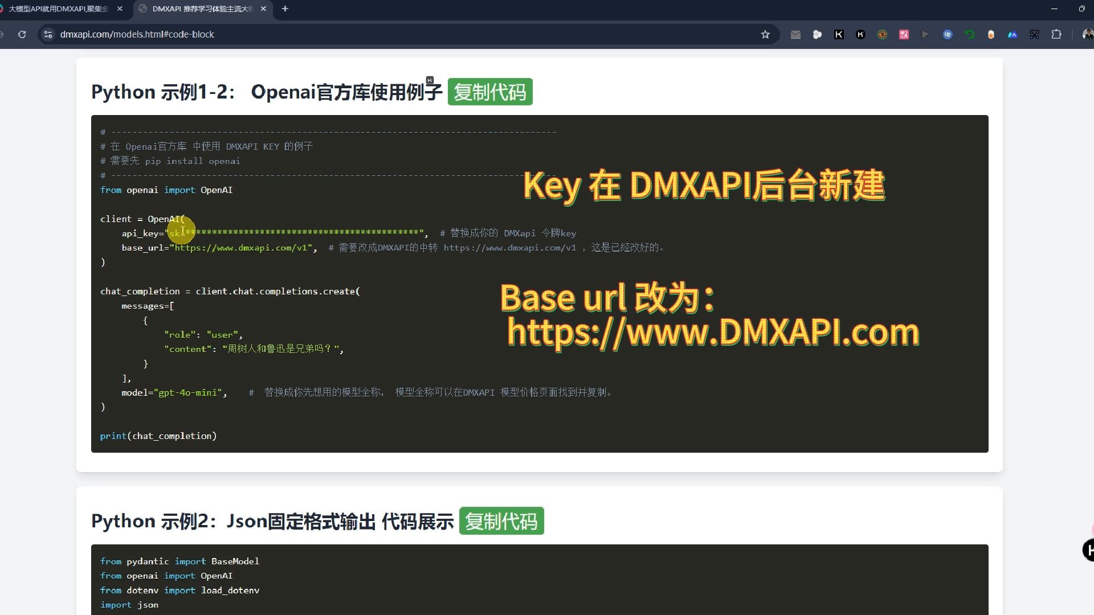Open the browser profile avatar menu

click(x=1085, y=35)
